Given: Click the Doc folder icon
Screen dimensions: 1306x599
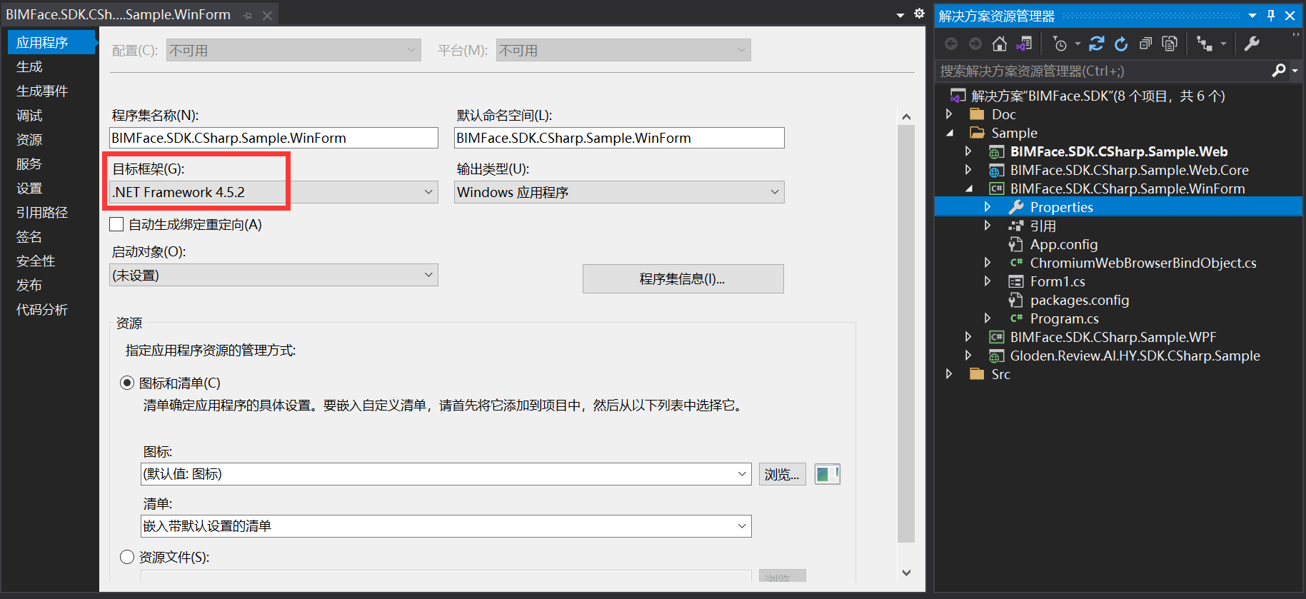Looking at the screenshot, I should [x=977, y=114].
